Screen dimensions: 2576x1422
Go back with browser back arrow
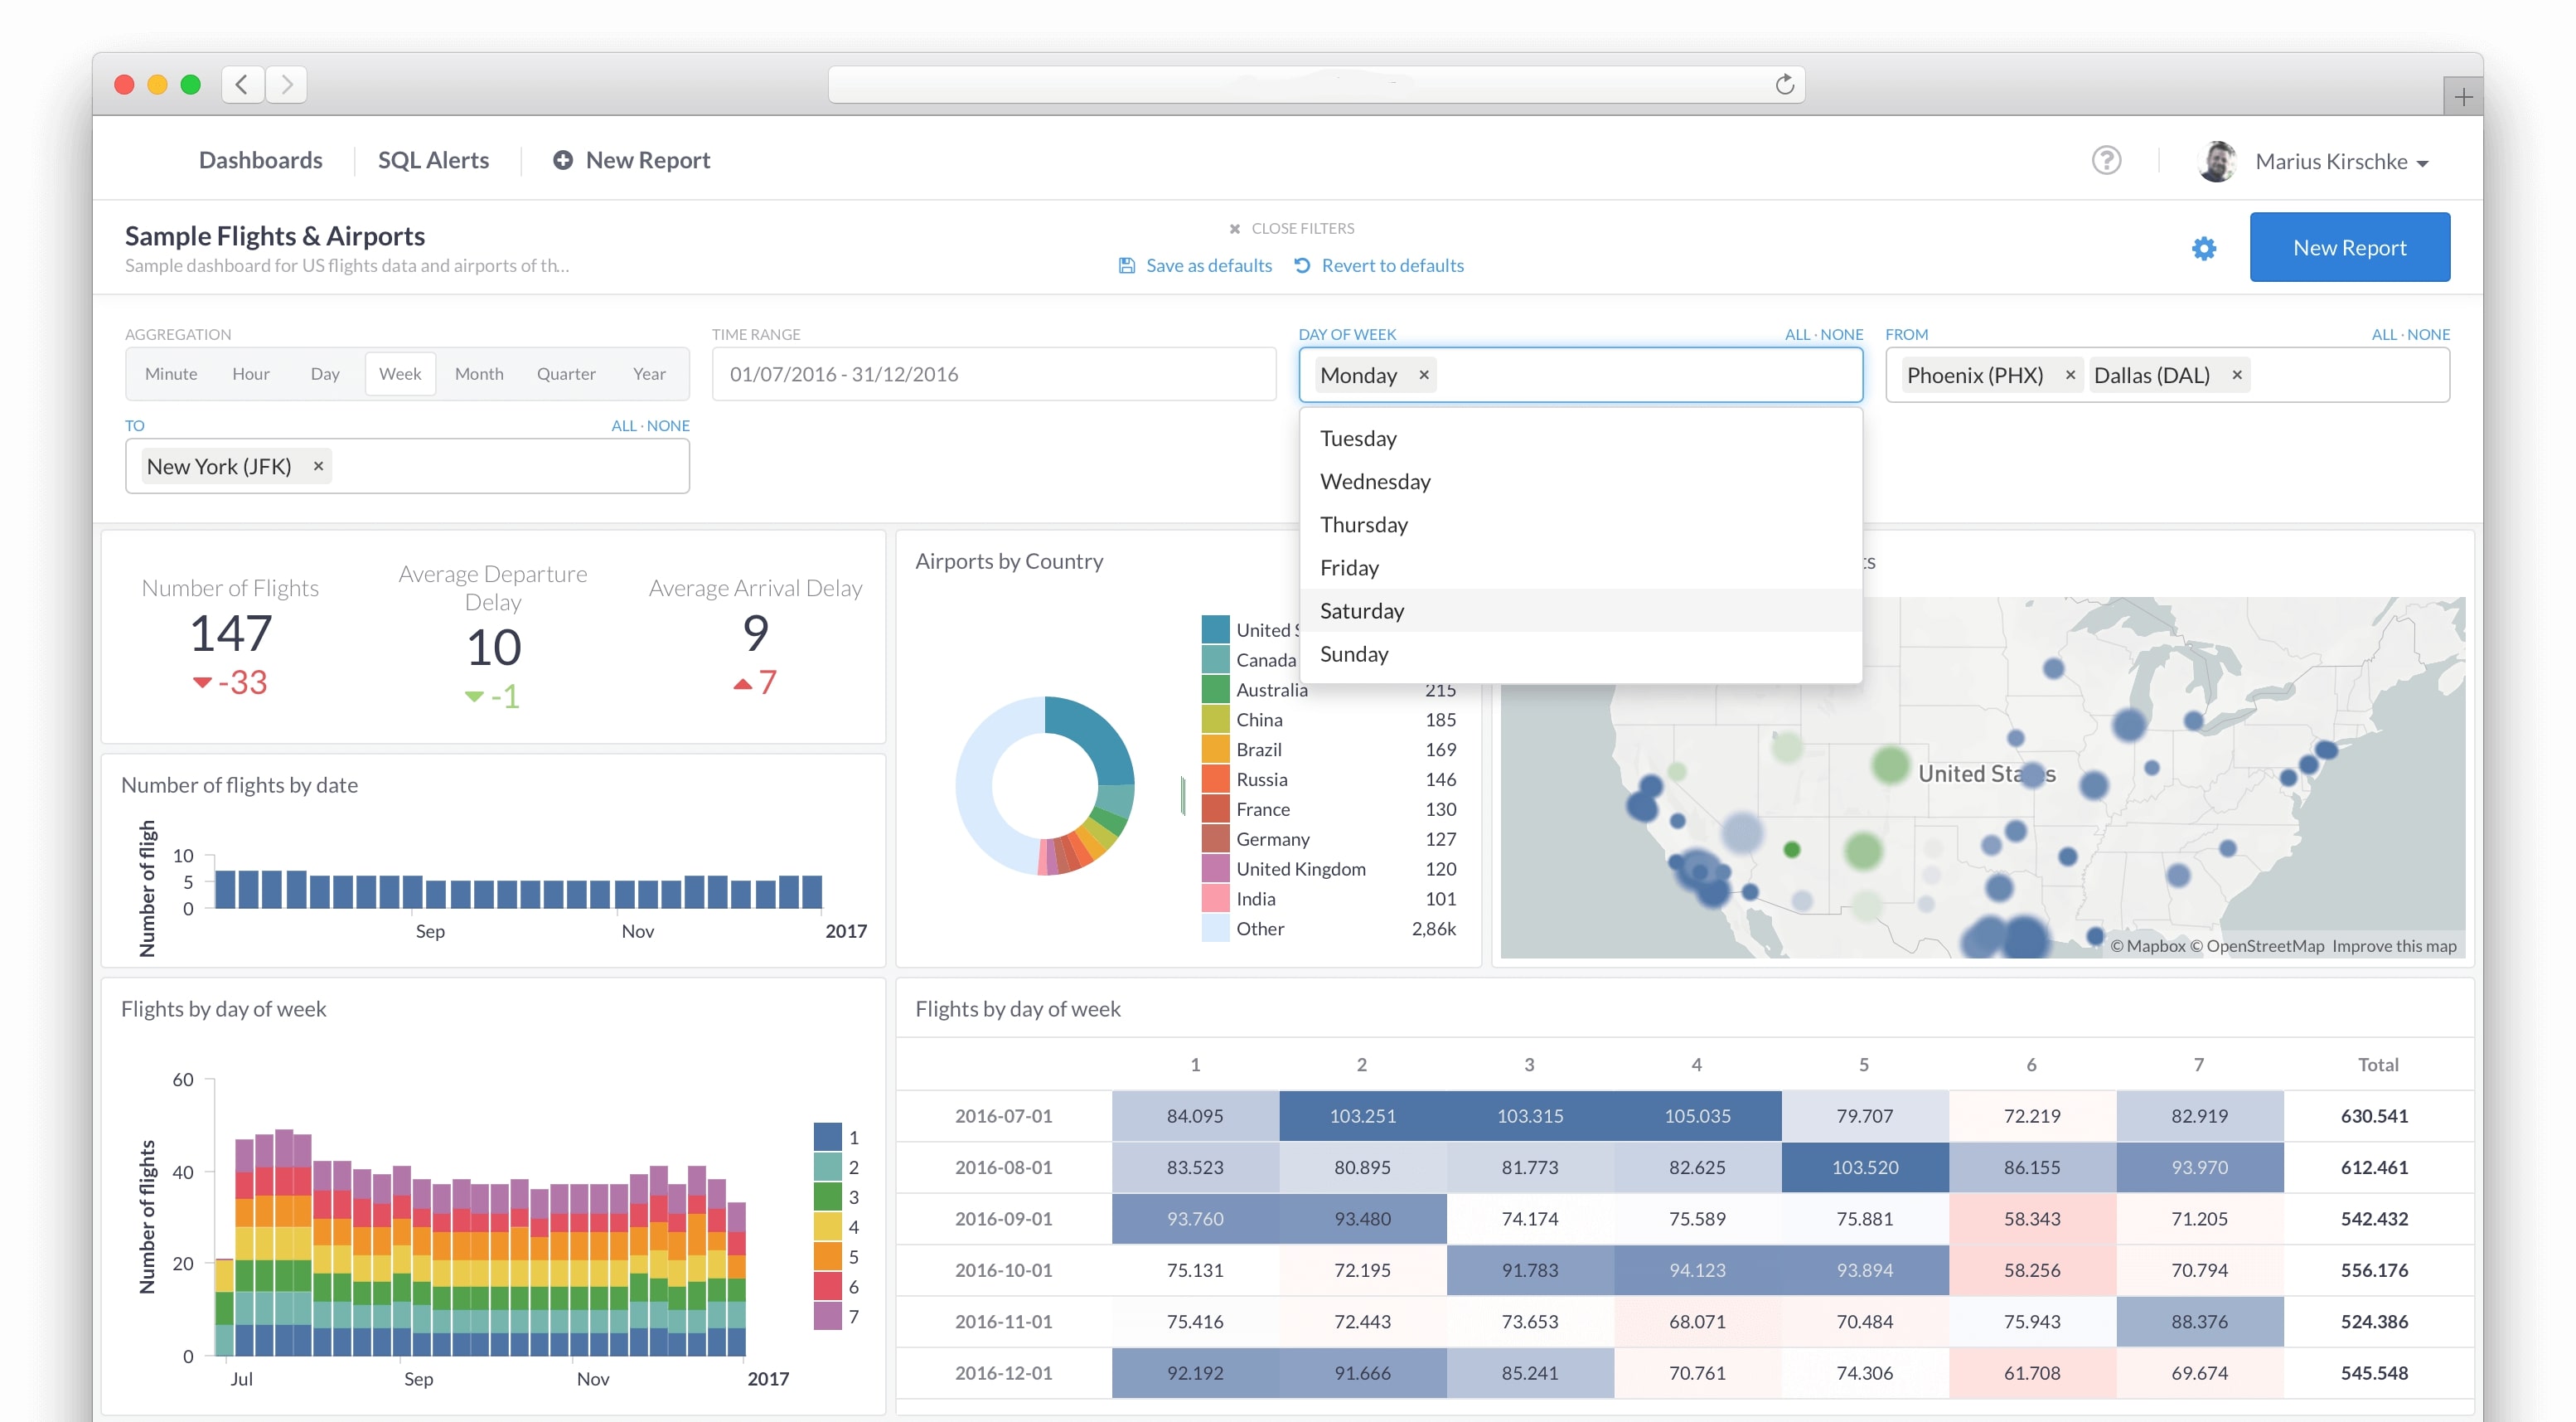[242, 85]
